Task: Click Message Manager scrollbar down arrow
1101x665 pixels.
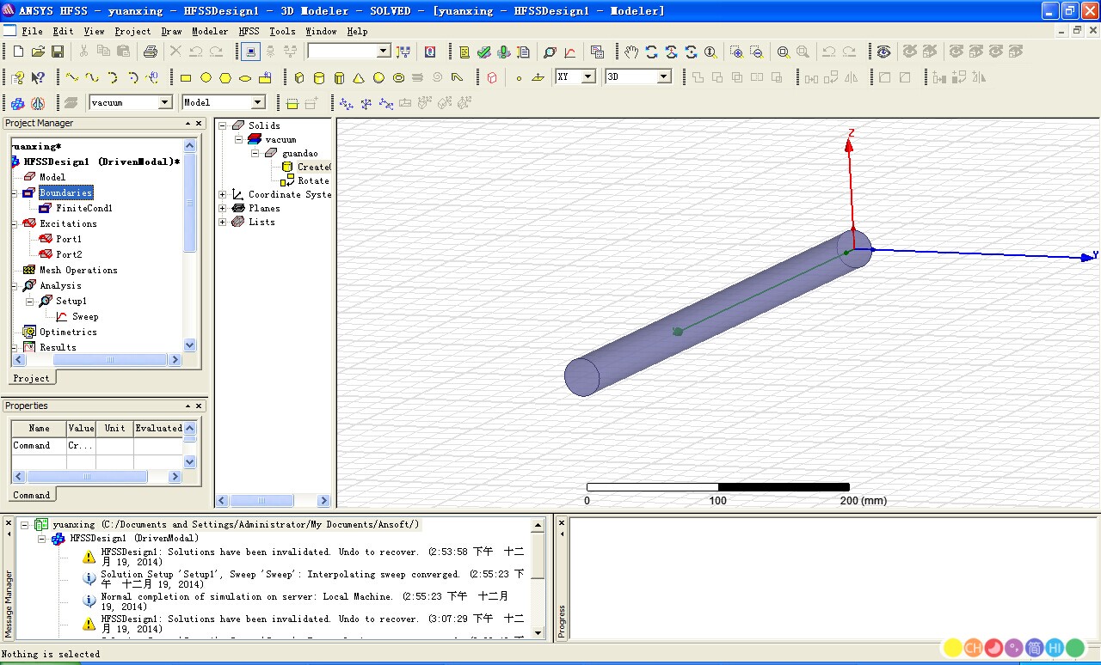Action: click(x=538, y=633)
